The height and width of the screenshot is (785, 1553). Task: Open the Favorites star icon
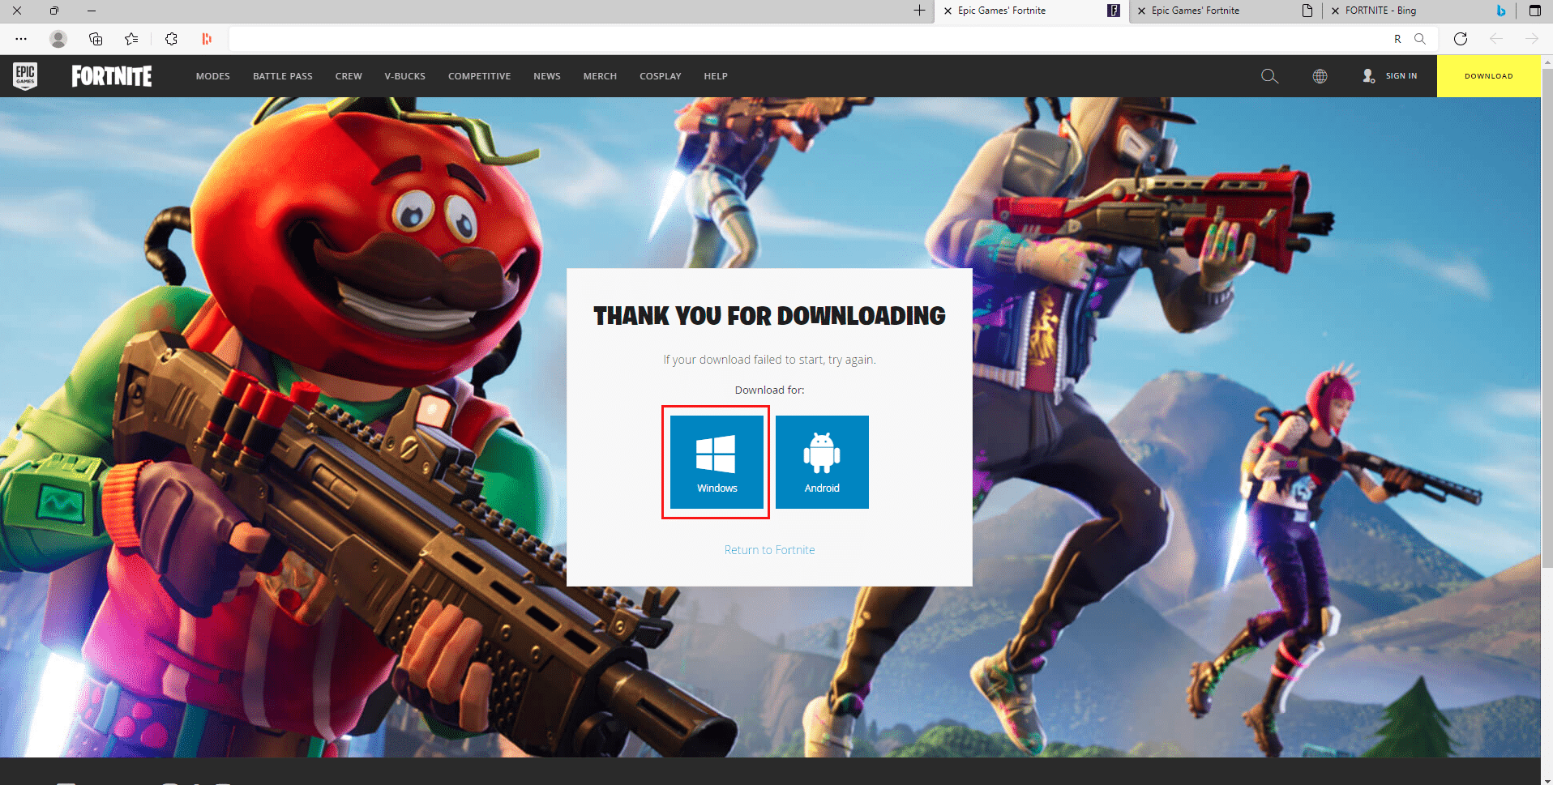tap(131, 39)
